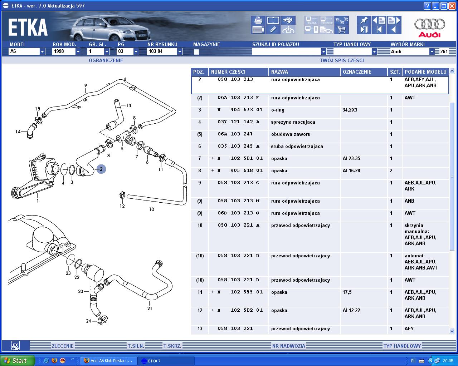Click the parts list form icon
458x366 pixels.
pyautogui.click(x=258, y=30)
